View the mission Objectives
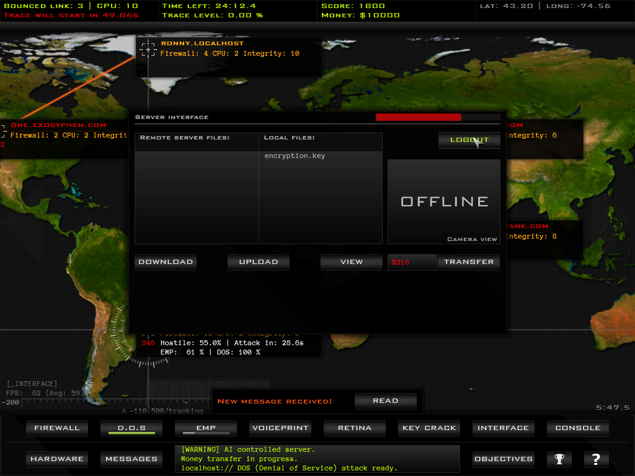Screen dimensions: 635x476 503,459
